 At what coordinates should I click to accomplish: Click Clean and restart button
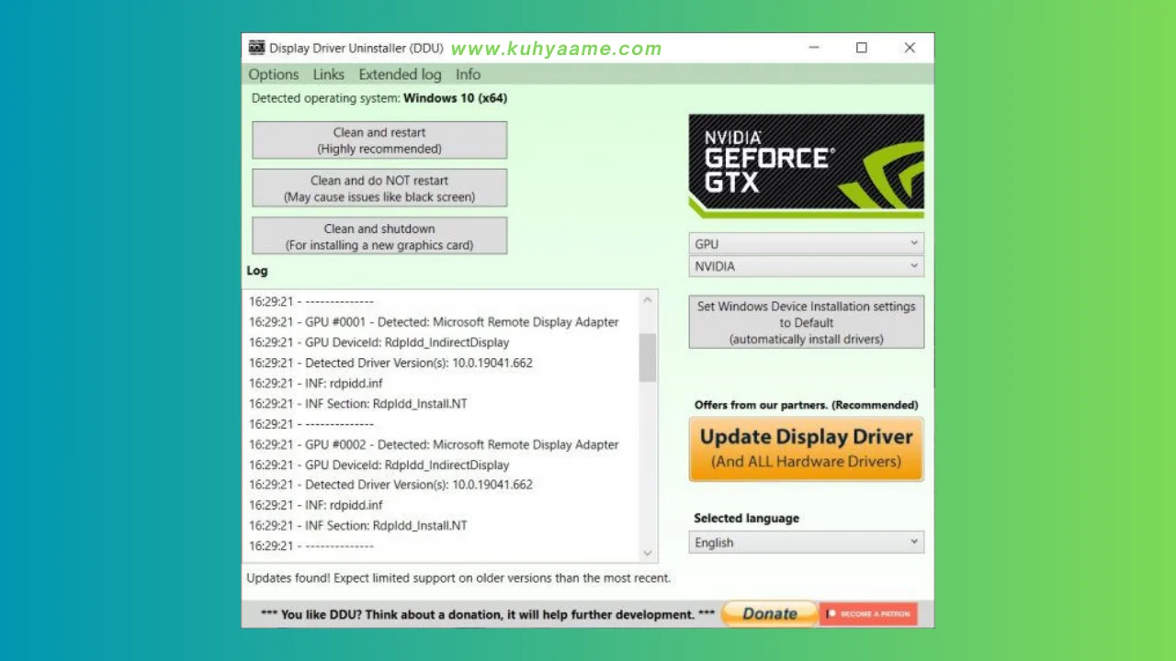(379, 140)
